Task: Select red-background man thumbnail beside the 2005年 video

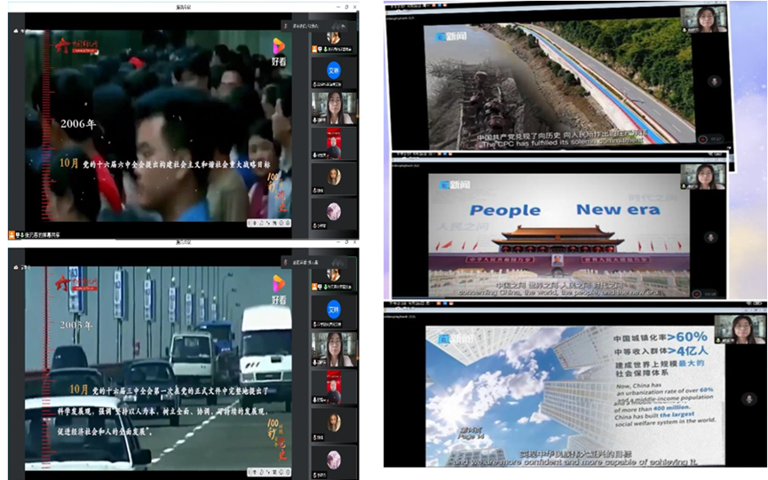Action: 334,387
